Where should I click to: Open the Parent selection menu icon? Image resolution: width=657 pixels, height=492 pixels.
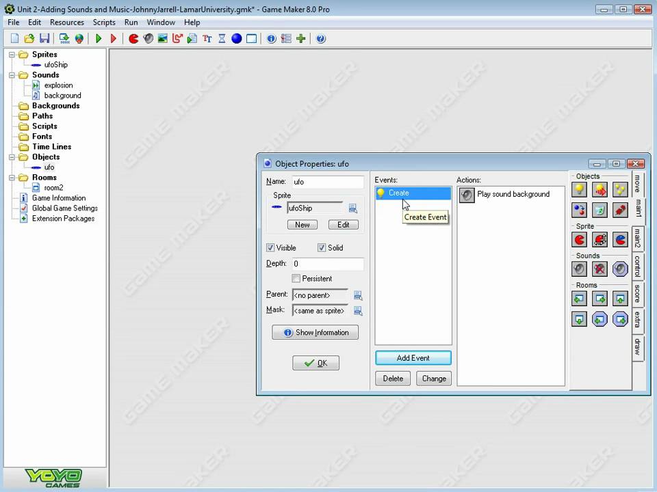click(x=358, y=295)
